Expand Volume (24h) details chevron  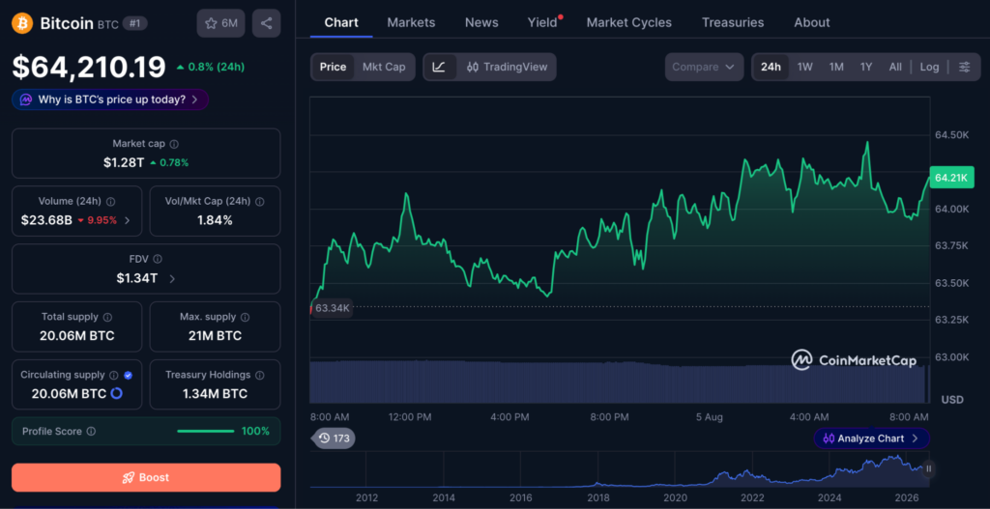[128, 220]
